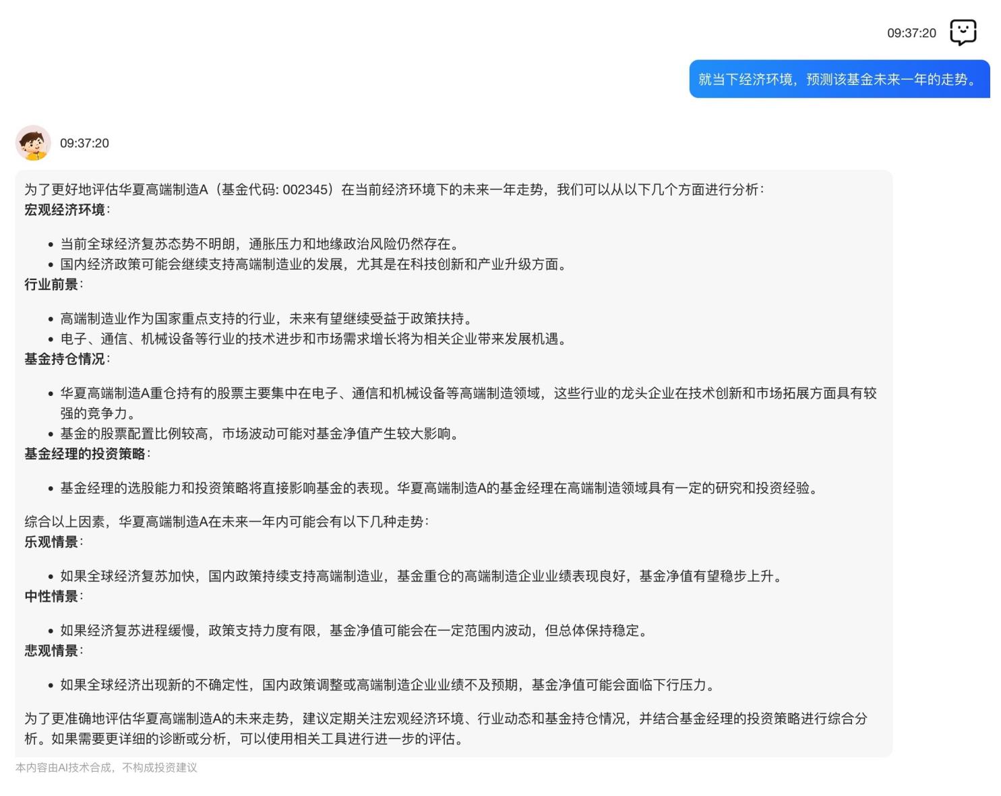Click the bullet starting 电子、通信、机械设备等行业

(315, 339)
